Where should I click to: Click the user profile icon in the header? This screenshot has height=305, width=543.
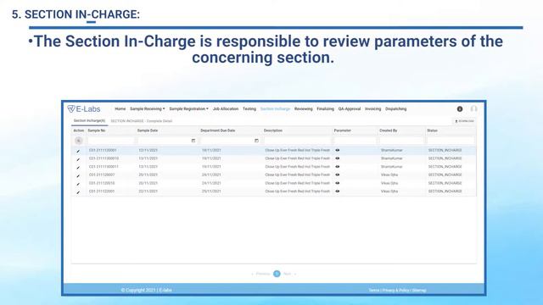[473, 109]
